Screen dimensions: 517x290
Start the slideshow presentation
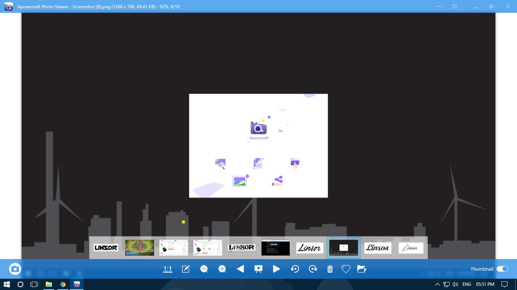[258, 269]
